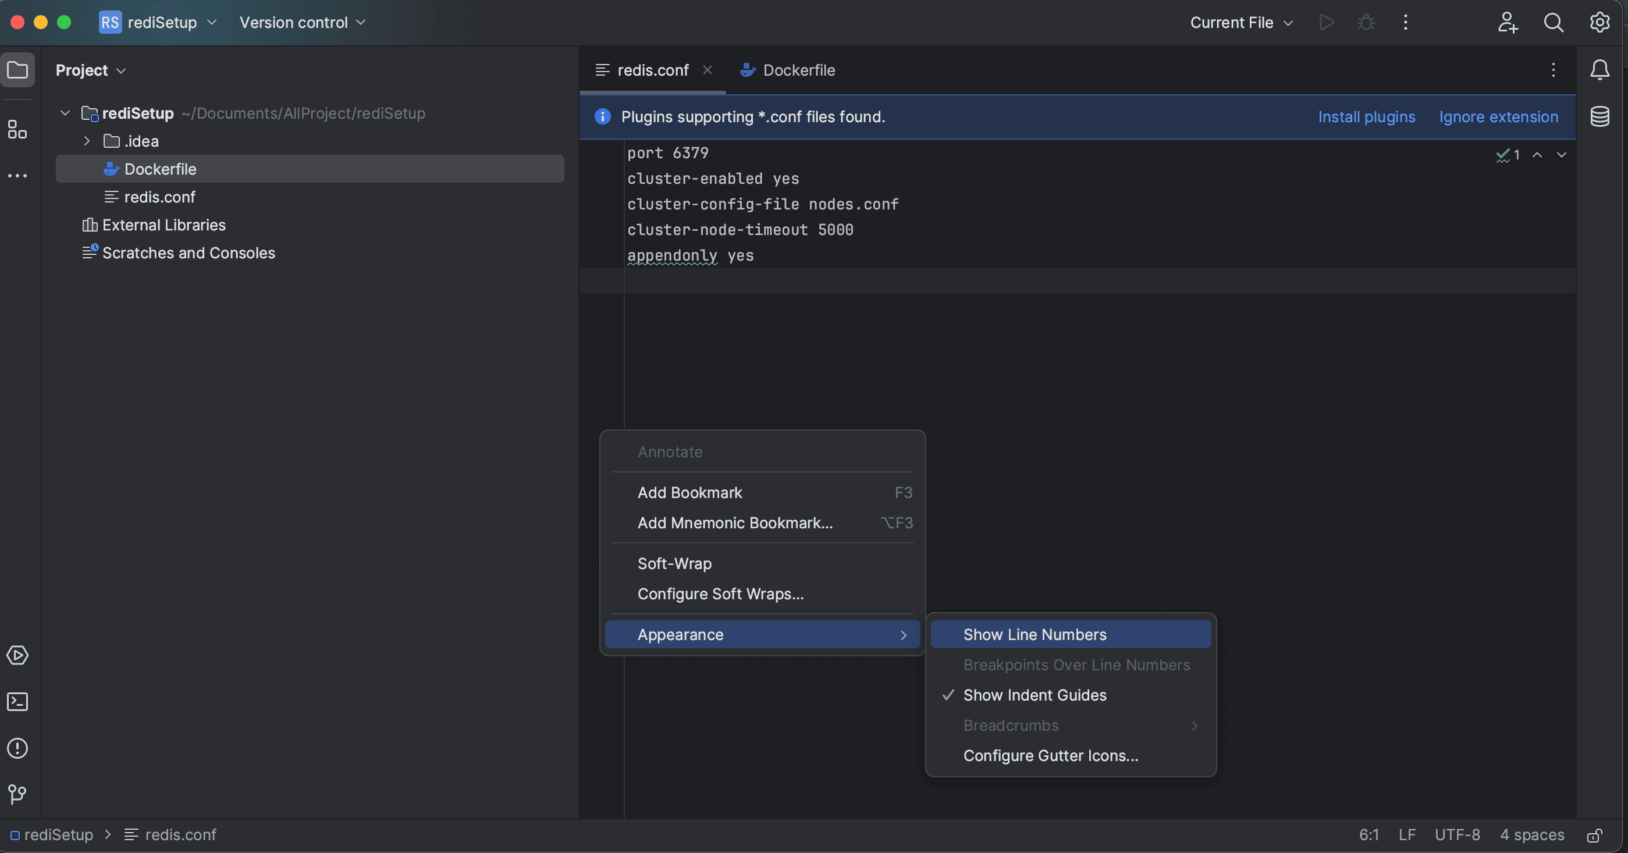Show more tool windows via ellipsis
This screenshot has height=853, width=1628.
point(17,176)
